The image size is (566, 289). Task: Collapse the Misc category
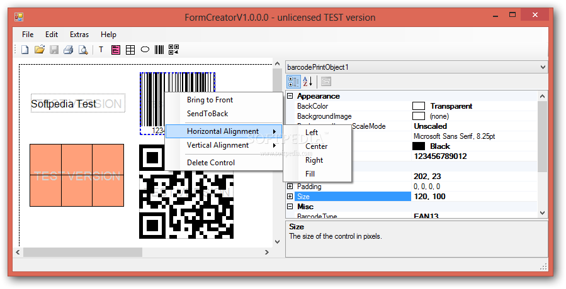[x=290, y=207]
